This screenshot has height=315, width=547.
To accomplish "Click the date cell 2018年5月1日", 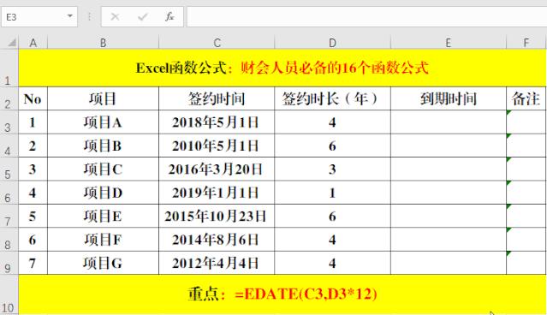I will coord(217,122).
